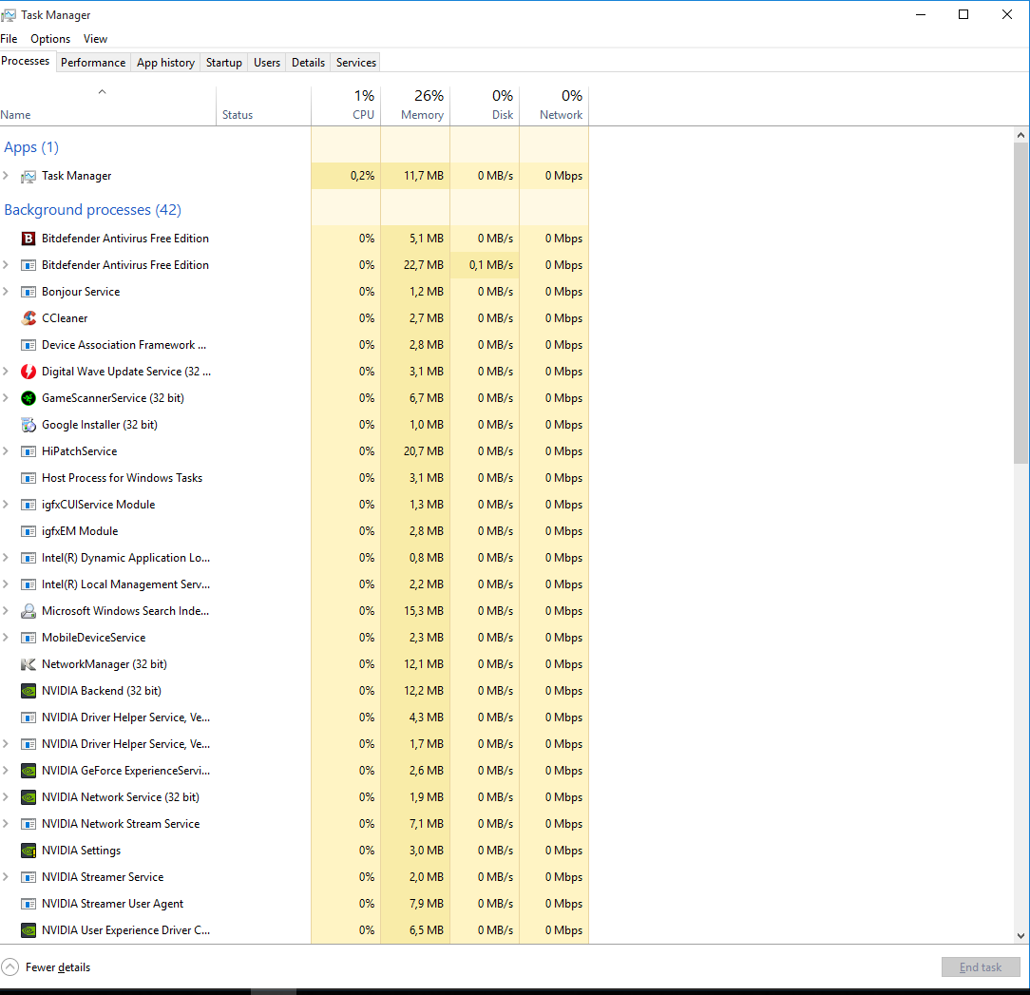Viewport: 1030px width, 995px height.
Task: Click the scrollbar down arrow
Action: [1020, 936]
